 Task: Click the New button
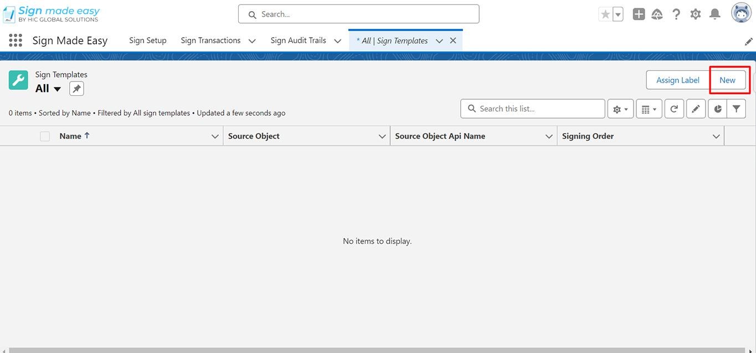[728, 80]
